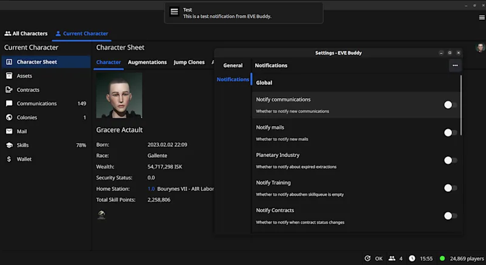
Task: Open the General settings tab
Action: (x=233, y=65)
